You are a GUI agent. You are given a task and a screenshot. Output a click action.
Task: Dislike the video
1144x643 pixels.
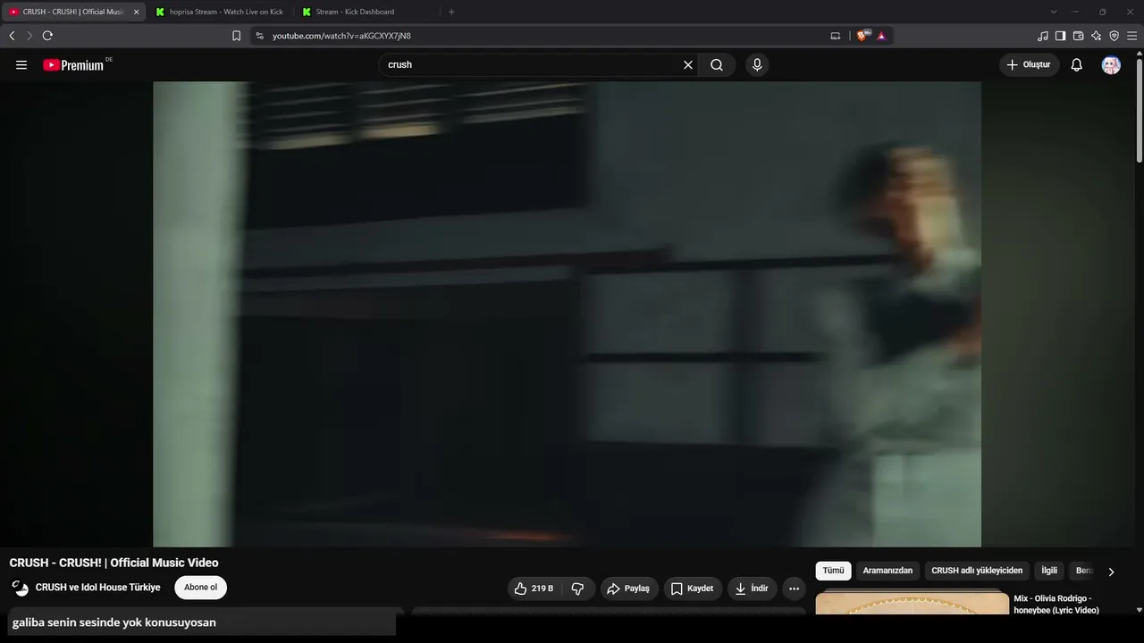coord(577,589)
